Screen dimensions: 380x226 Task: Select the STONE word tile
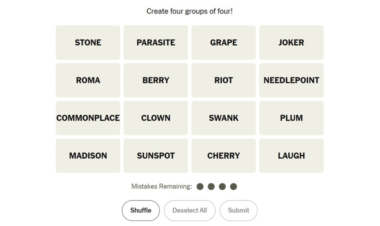[x=88, y=43]
